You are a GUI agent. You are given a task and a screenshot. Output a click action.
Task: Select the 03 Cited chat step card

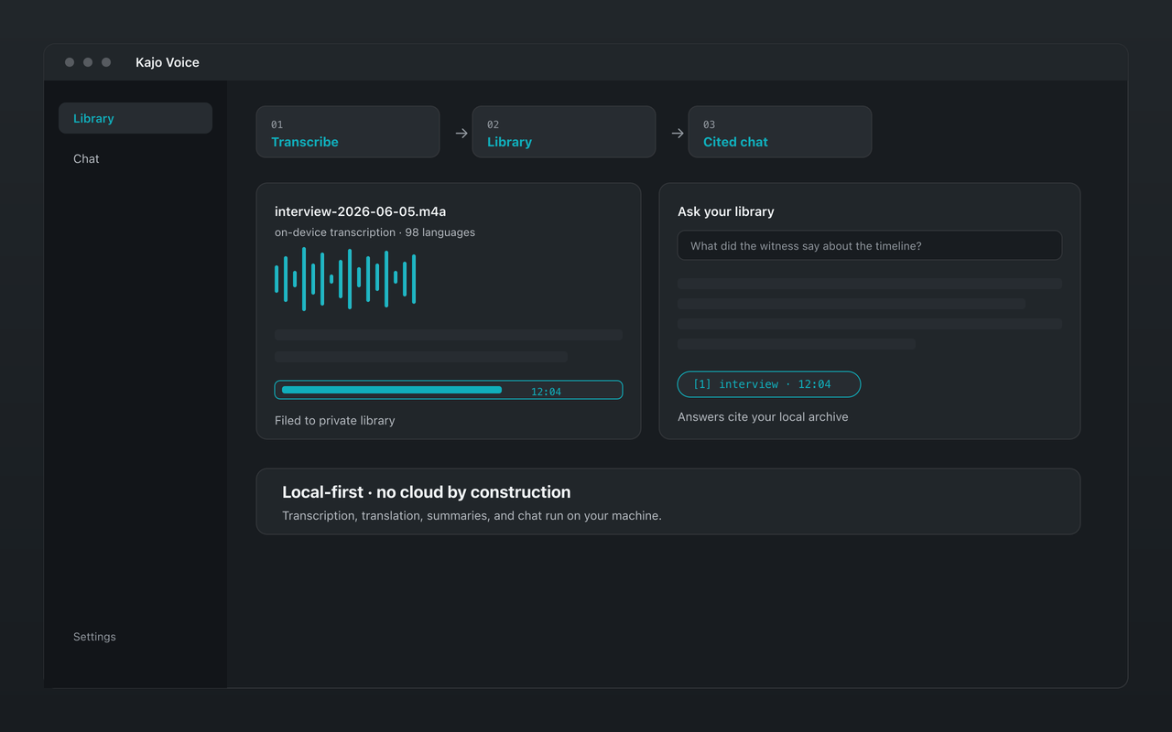click(780, 132)
